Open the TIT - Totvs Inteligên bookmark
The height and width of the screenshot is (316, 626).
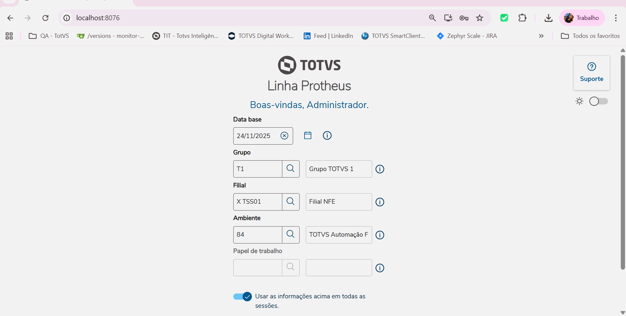point(185,36)
